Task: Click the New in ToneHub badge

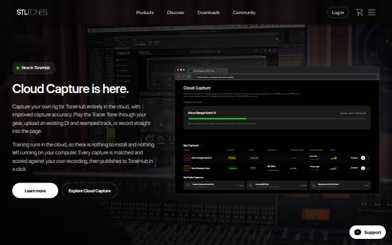Action: (x=34, y=68)
